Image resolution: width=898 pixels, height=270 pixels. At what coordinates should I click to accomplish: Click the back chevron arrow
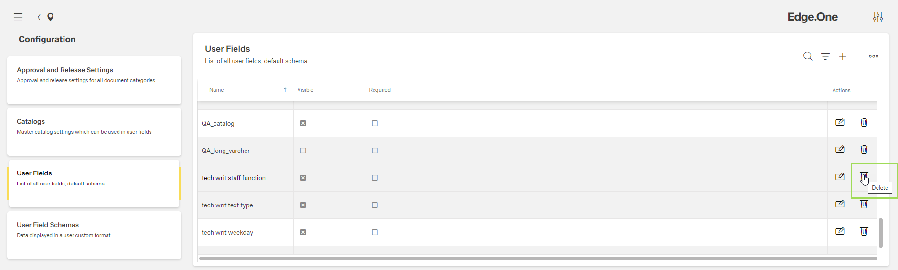(x=39, y=17)
